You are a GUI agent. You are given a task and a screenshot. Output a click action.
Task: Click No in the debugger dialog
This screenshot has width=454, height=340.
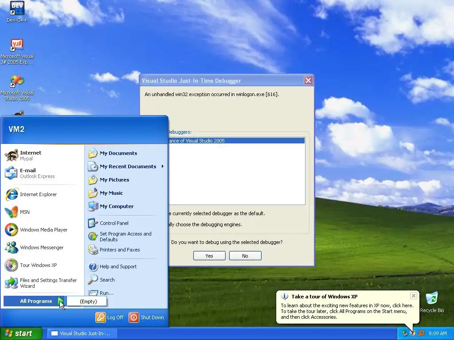[x=245, y=256]
